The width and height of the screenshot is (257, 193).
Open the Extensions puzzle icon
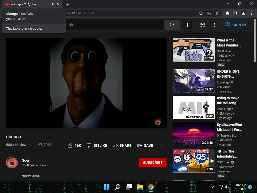tap(227, 13)
